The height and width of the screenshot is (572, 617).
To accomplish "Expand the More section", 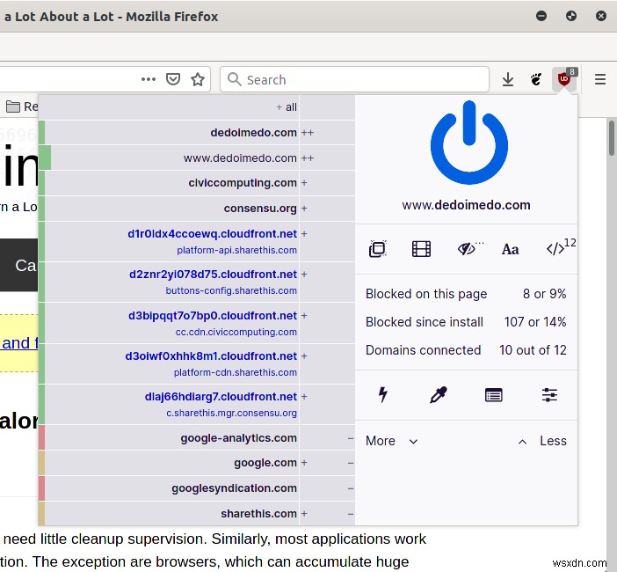I will pyautogui.click(x=391, y=441).
